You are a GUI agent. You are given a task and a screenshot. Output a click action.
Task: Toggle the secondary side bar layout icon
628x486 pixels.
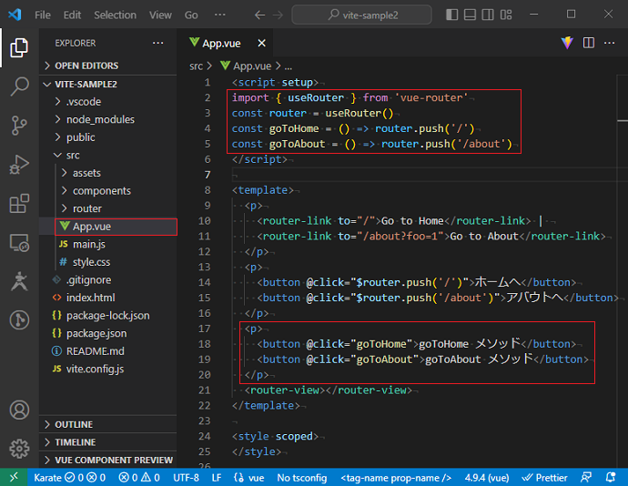click(488, 15)
